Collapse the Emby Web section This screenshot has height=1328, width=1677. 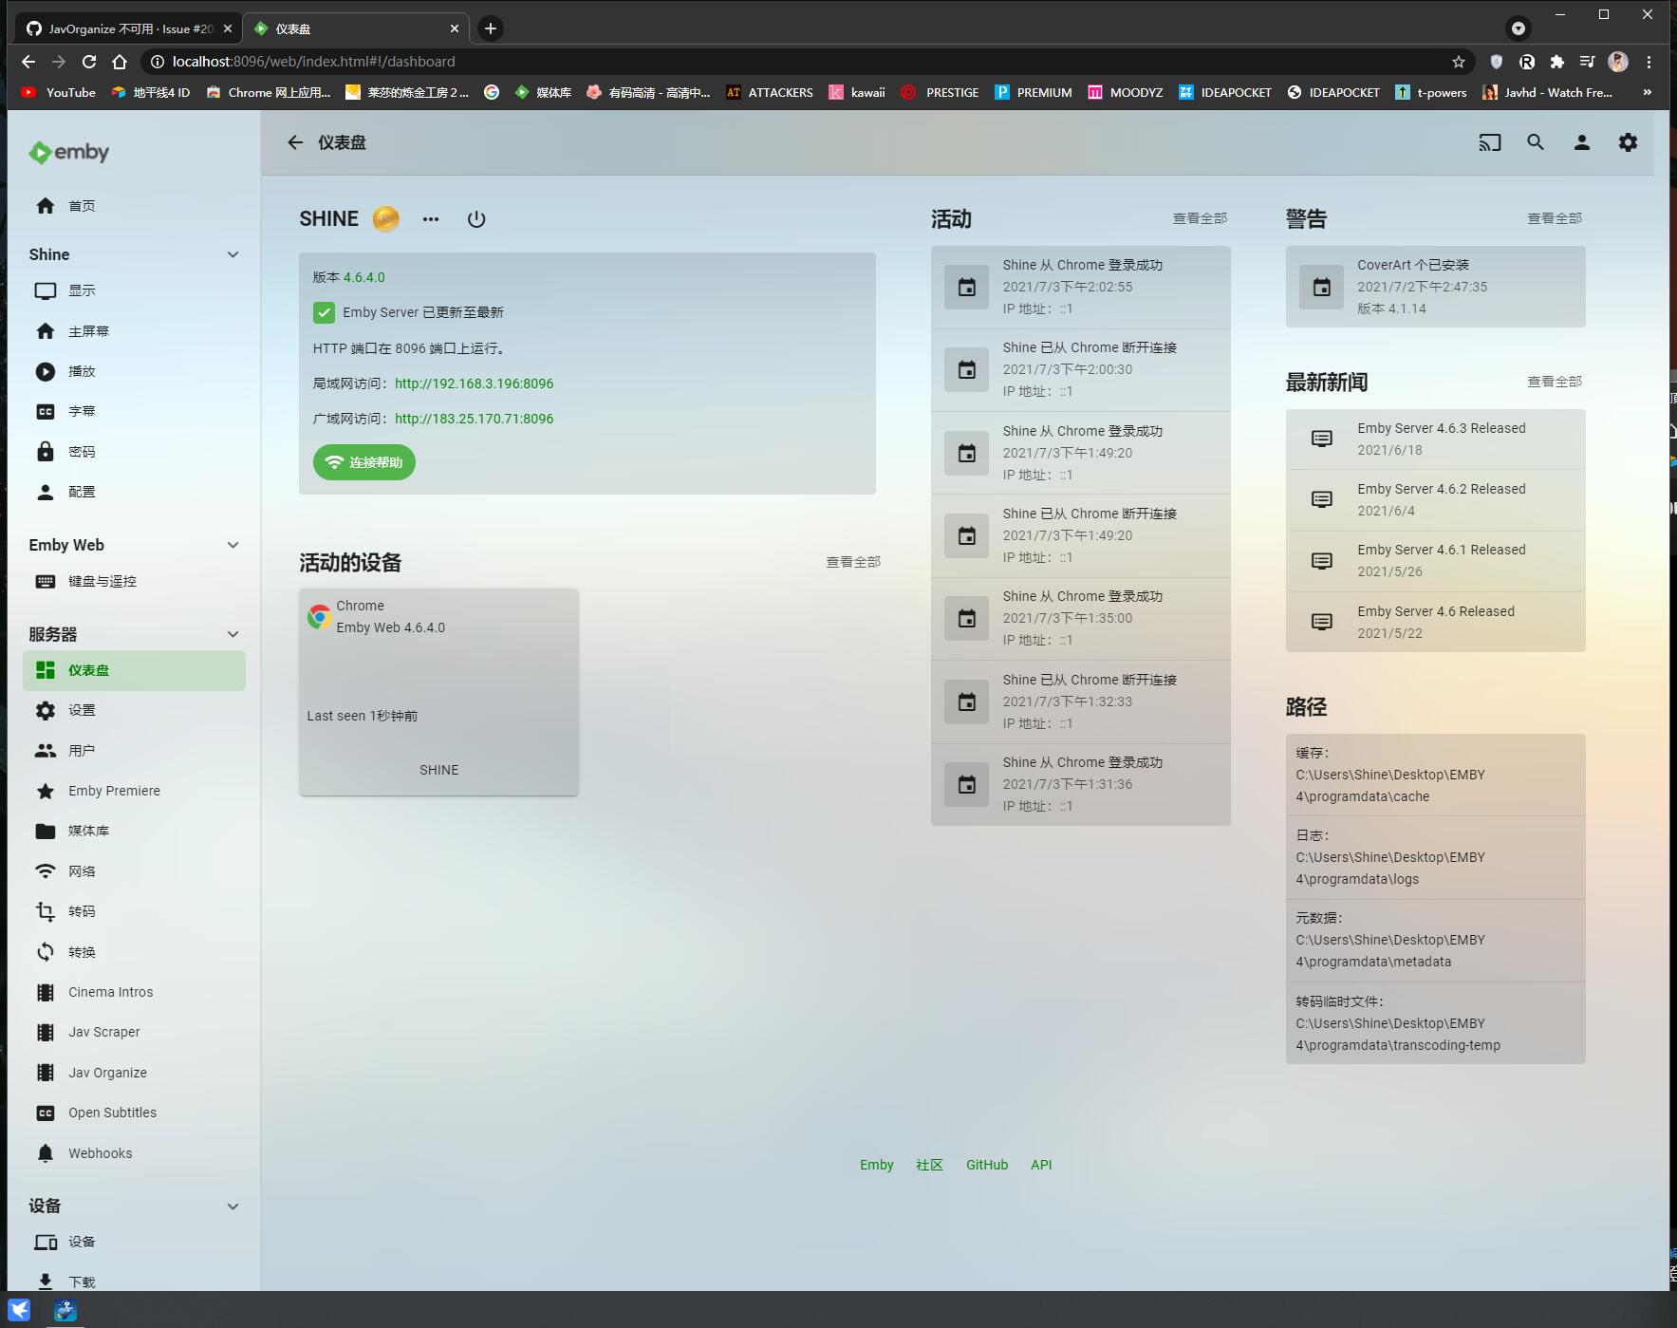(x=233, y=544)
